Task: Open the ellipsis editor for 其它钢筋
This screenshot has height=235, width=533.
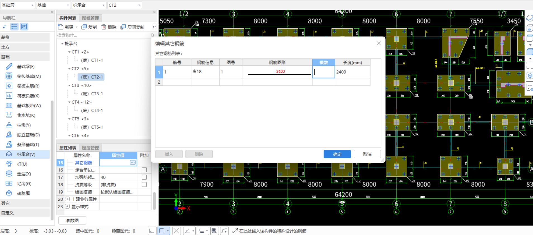Action: pos(133,162)
